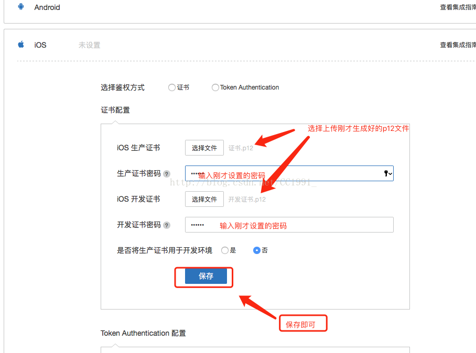Focus the 开发证书密码 password field
This screenshot has height=353, width=476.
click(x=289, y=225)
